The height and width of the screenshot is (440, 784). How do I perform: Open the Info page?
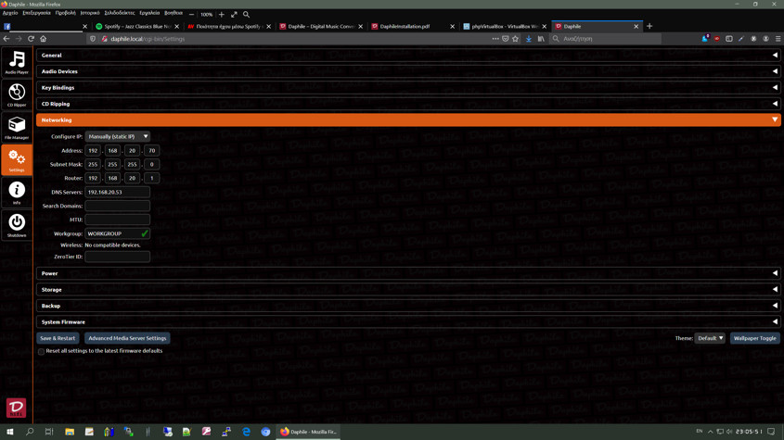pos(17,193)
